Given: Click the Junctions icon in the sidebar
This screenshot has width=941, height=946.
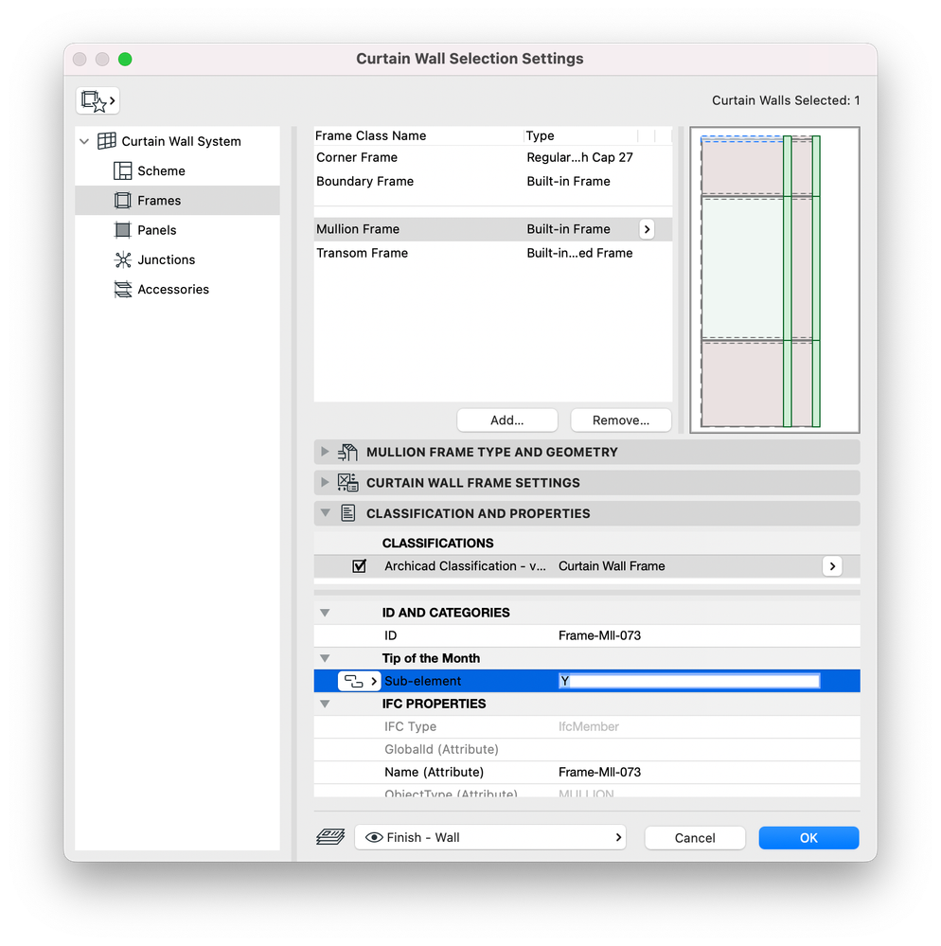Looking at the screenshot, I should click(122, 259).
